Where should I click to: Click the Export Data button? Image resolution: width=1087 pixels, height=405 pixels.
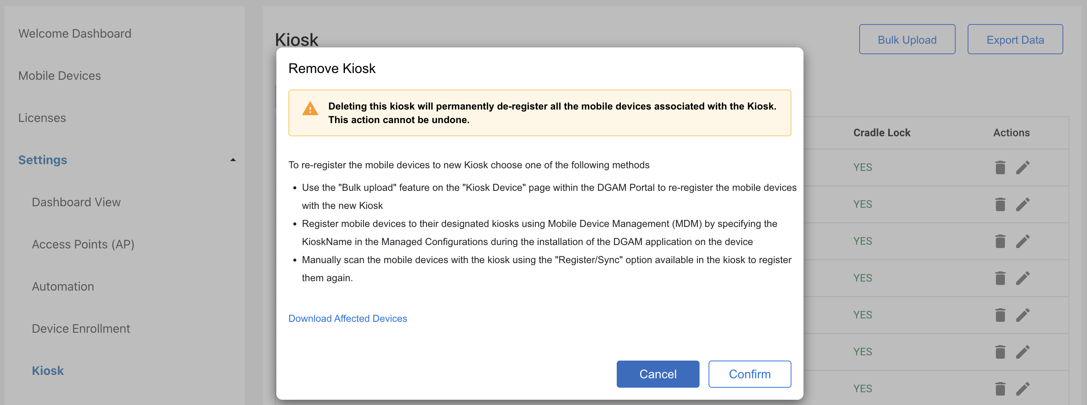[1015, 39]
